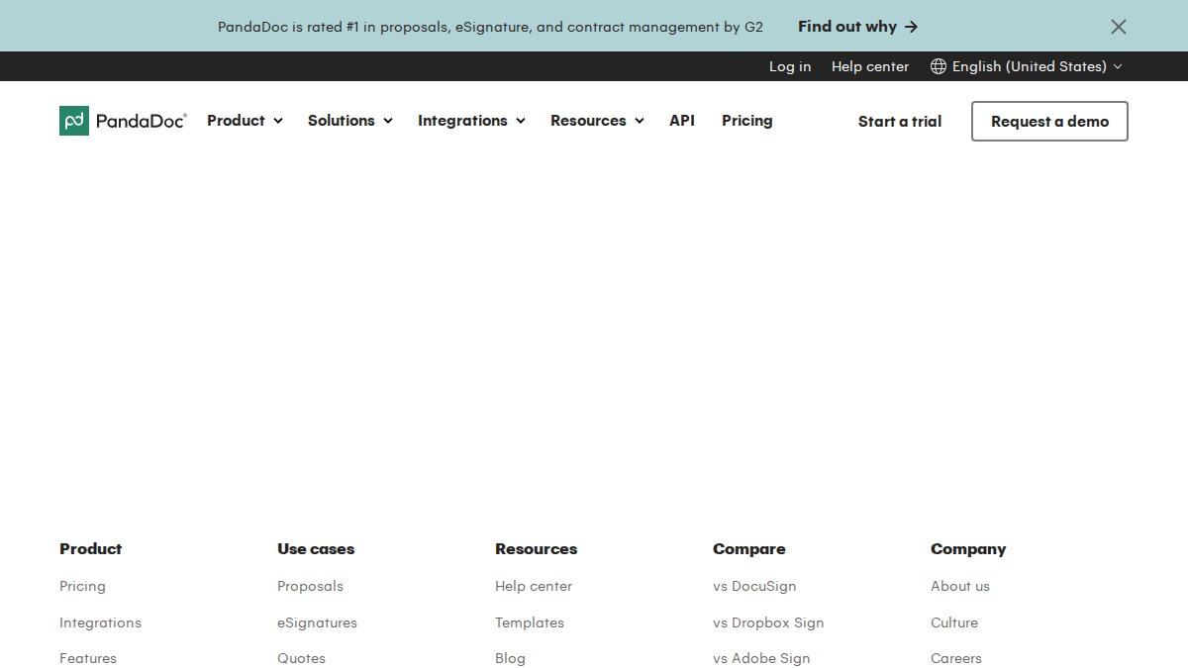Open the Resources navigation menu
Image resolution: width=1188 pixels, height=668 pixels.
click(x=597, y=121)
